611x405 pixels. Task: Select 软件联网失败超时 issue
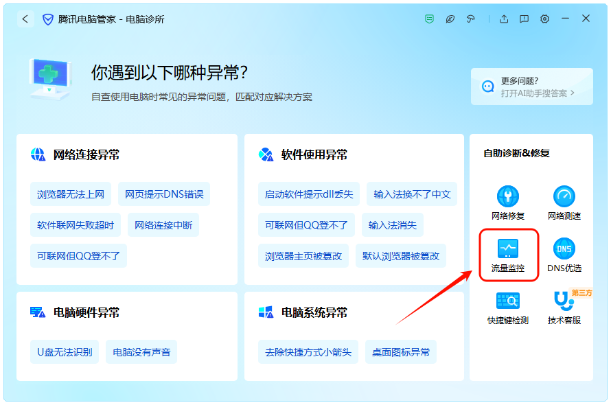(76, 225)
